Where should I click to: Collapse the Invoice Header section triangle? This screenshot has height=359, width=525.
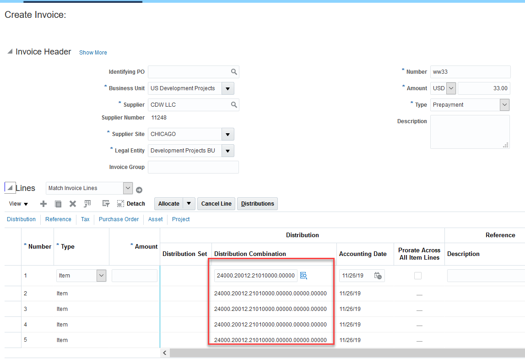10,51
